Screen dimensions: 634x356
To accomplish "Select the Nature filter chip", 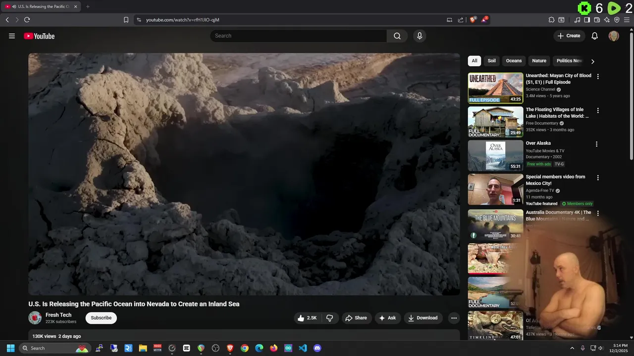I will [539, 61].
